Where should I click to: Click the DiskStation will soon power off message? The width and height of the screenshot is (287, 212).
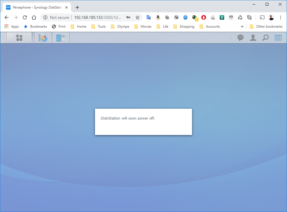pyautogui.click(x=128, y=118)
